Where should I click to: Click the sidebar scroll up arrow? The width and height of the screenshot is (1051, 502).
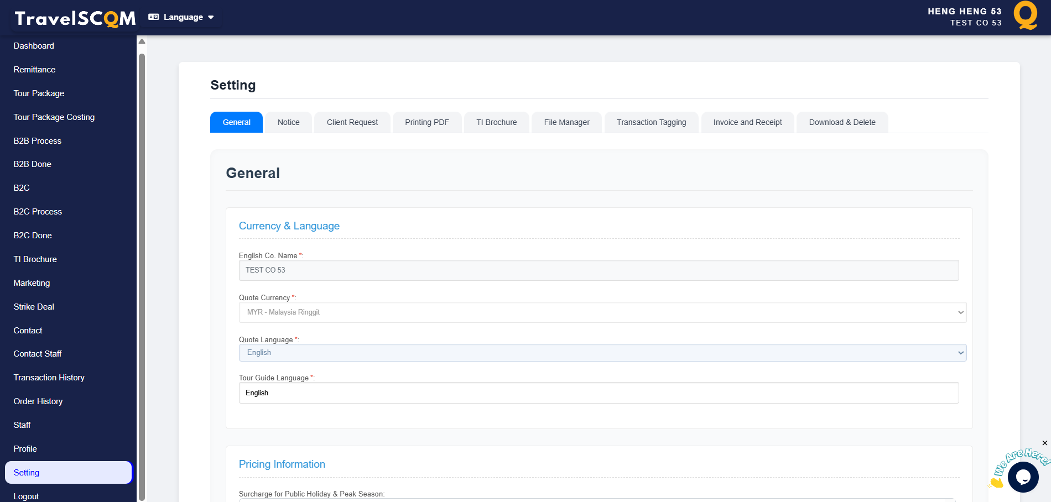(x=142, y=41)
